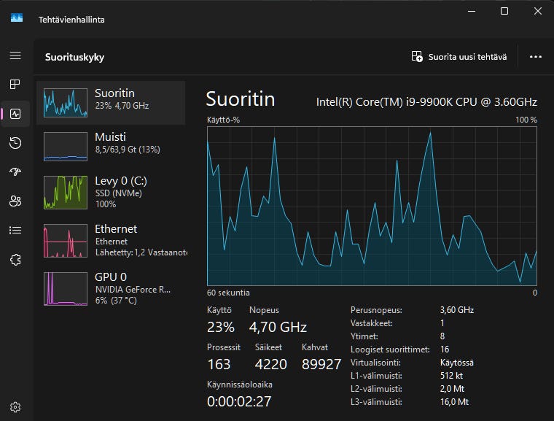Select Suoritin in the performance list
The width and height of the screenshot is (554, 421).
pos(111,103)
